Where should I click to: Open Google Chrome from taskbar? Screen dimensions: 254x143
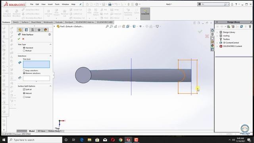coord(121,140)
